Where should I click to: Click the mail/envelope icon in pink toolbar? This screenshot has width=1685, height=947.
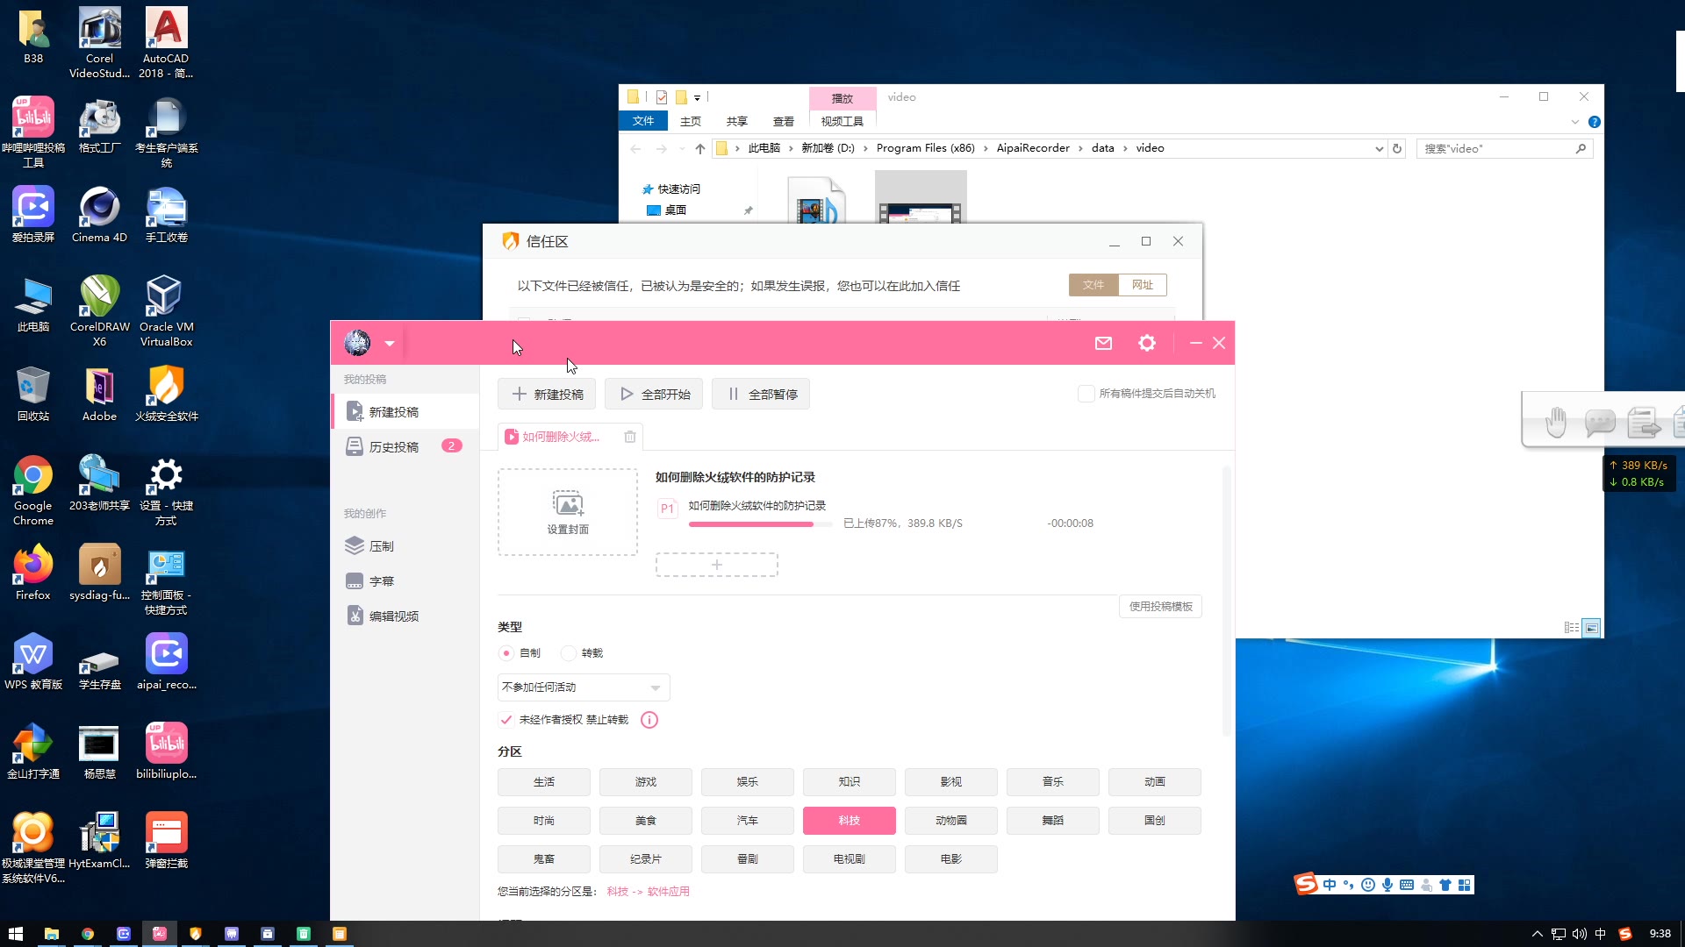click(x=1103, y=342)
